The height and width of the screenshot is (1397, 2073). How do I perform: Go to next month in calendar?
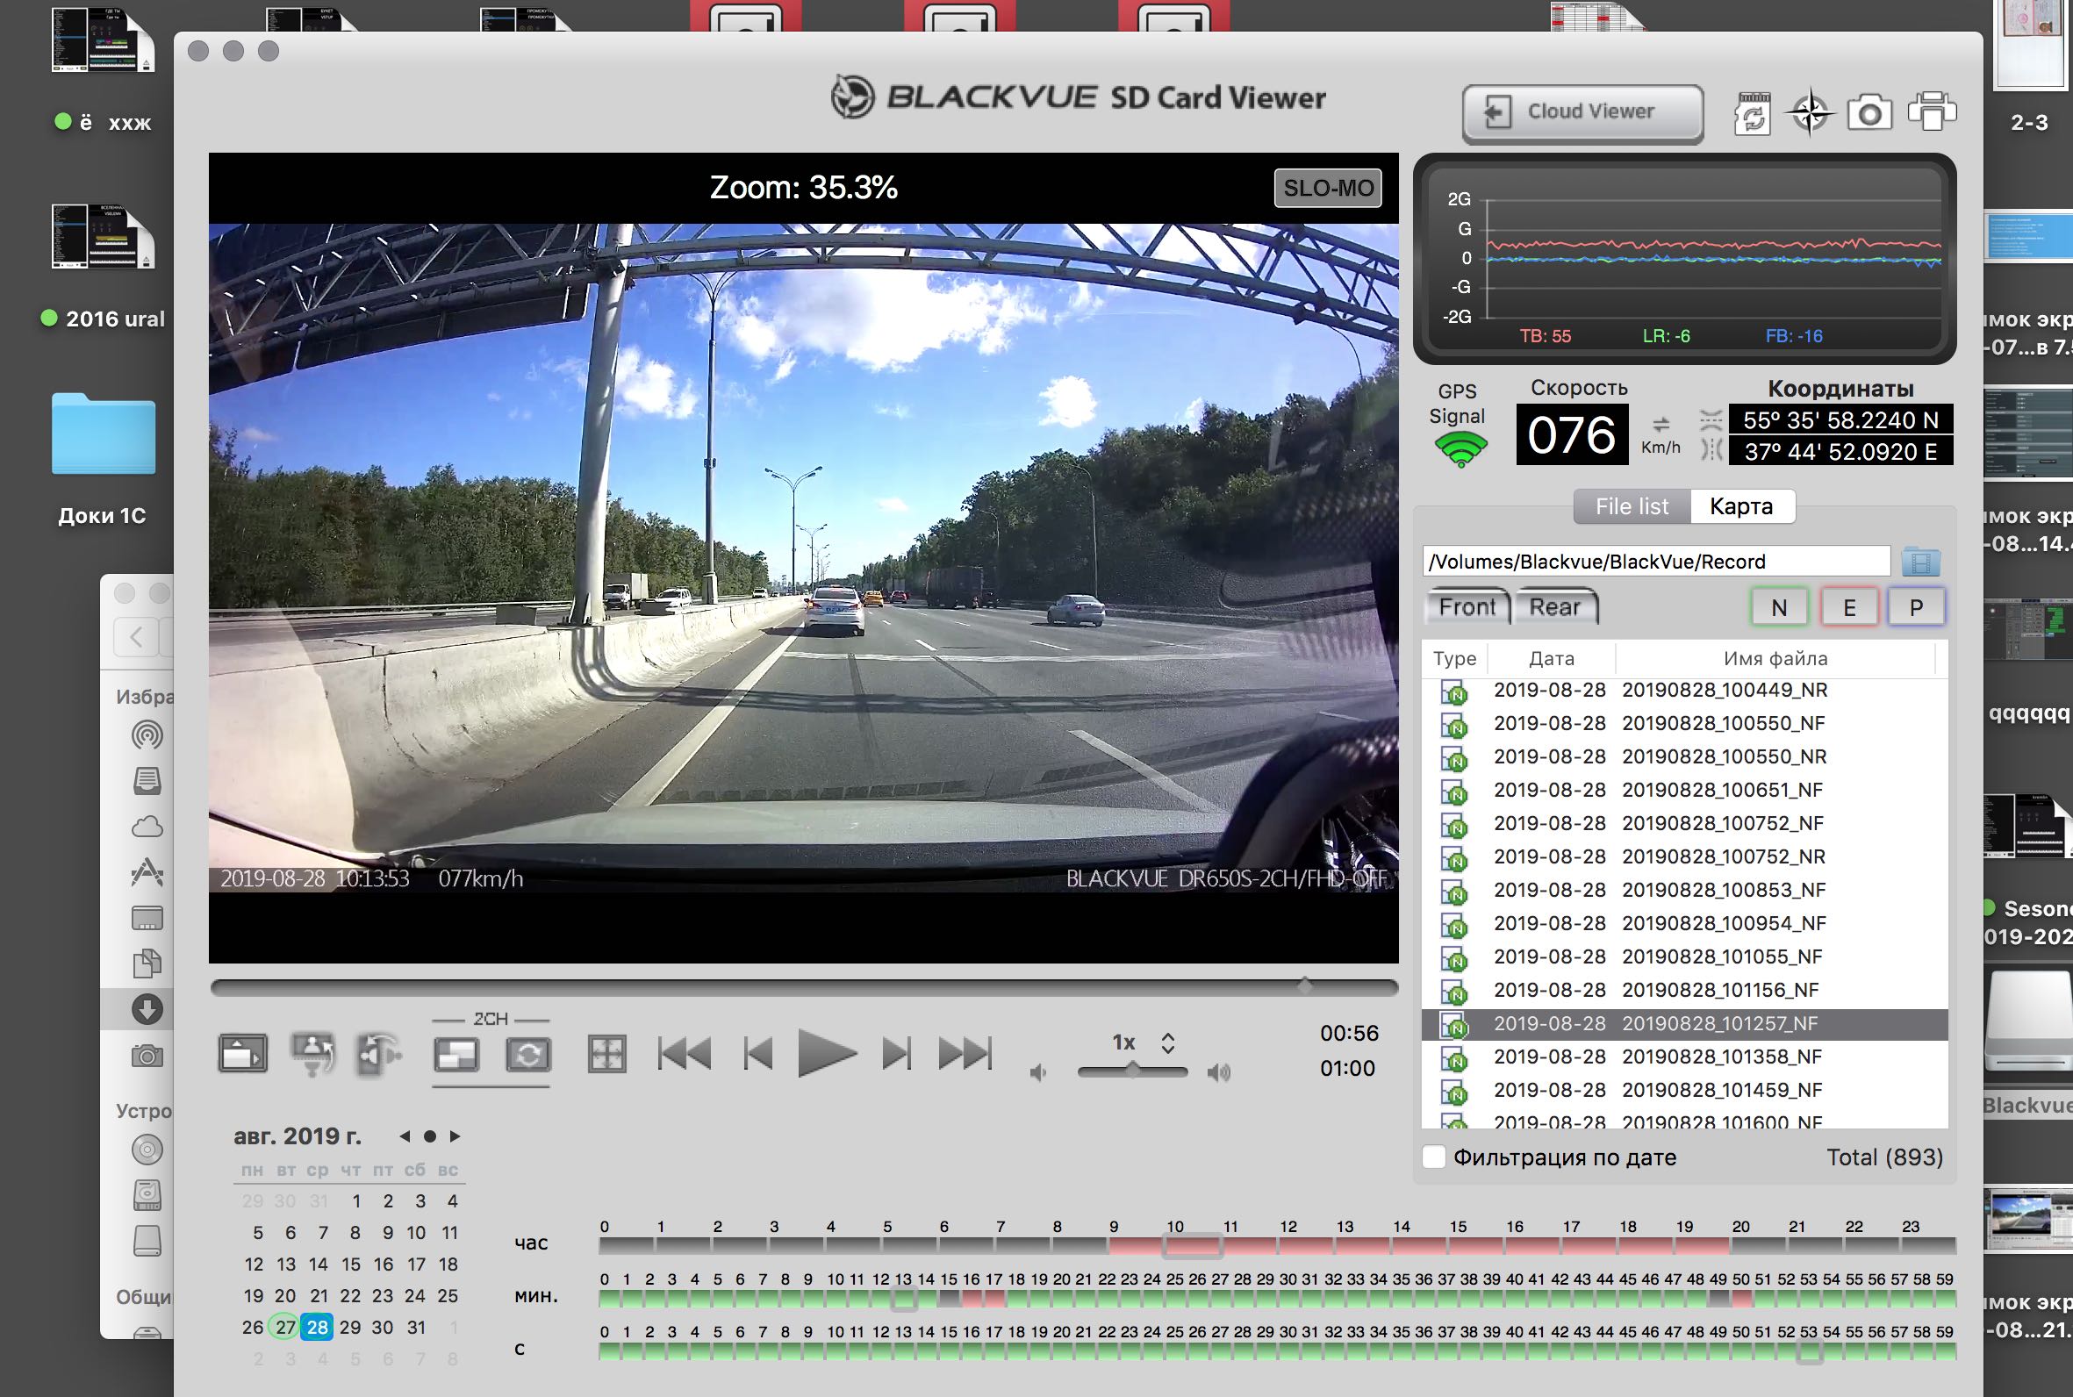pos(455,1136)
